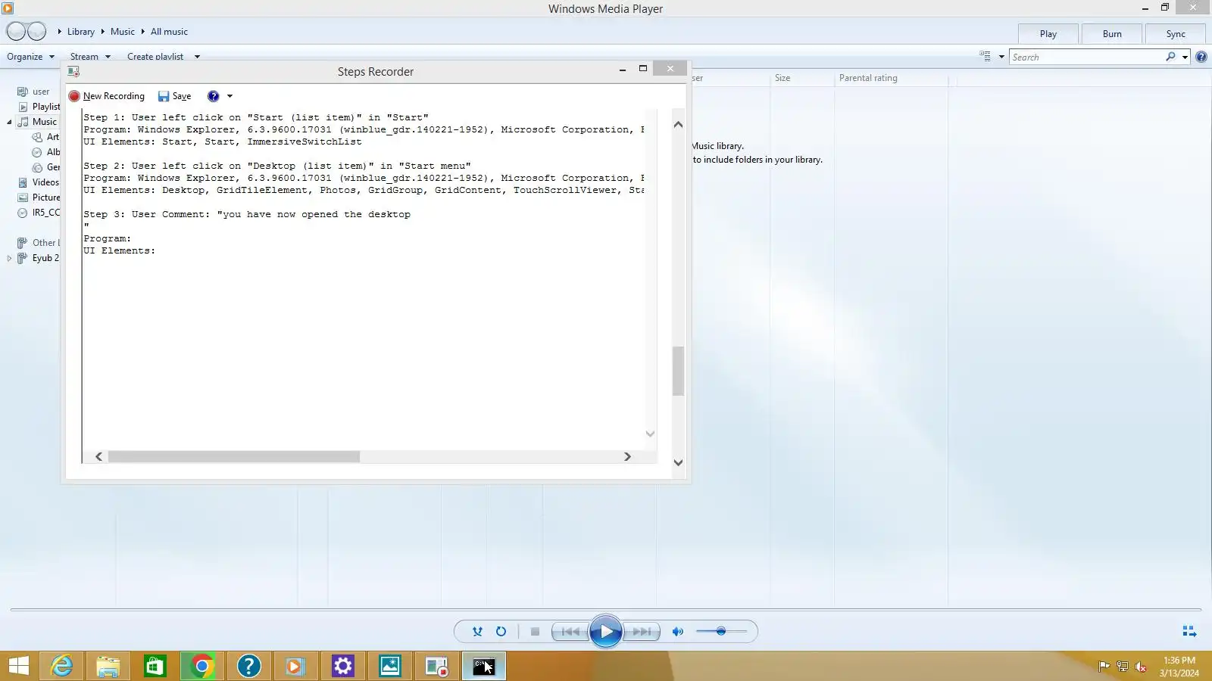Click All music in the breadcrumb path

tap(169, 32)
